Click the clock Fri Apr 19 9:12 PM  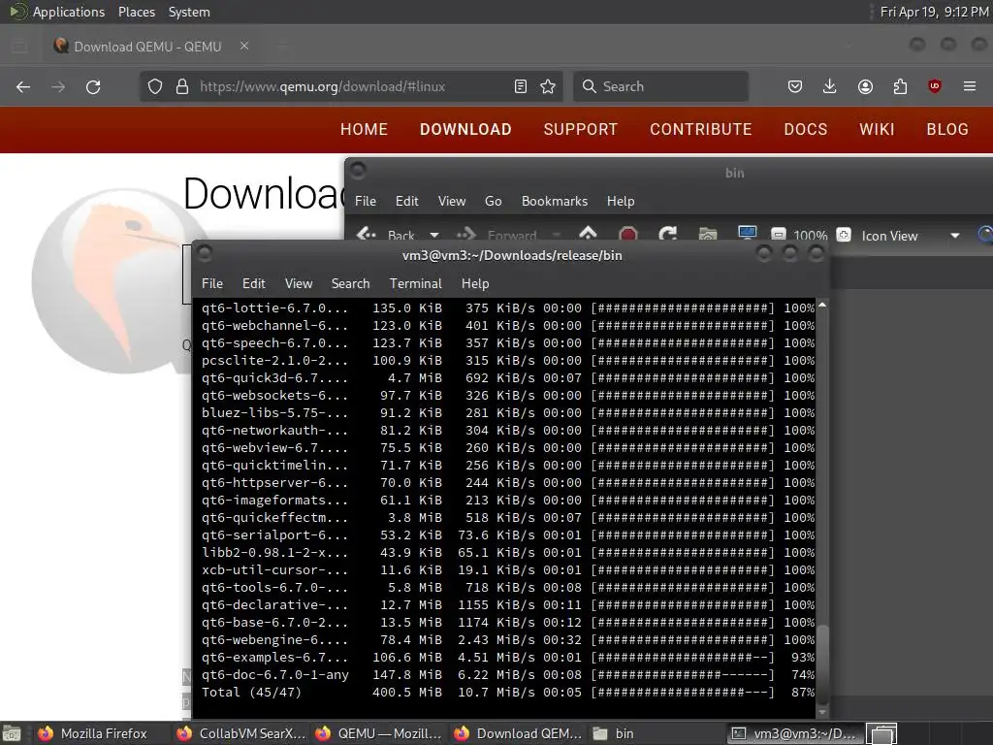click(x=934, y=12)
